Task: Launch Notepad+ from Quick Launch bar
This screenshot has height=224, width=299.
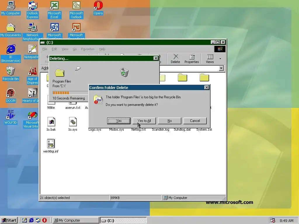Action: [25, 220]
